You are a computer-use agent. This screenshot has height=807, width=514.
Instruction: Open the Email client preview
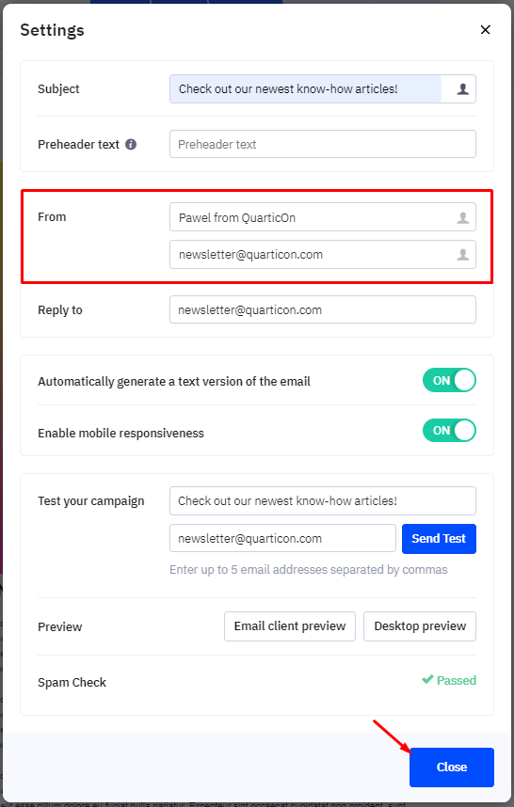point(290,626)
